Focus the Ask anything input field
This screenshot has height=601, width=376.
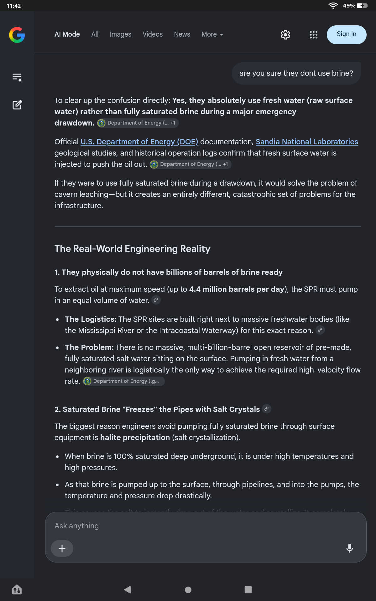tap(206, 526)
